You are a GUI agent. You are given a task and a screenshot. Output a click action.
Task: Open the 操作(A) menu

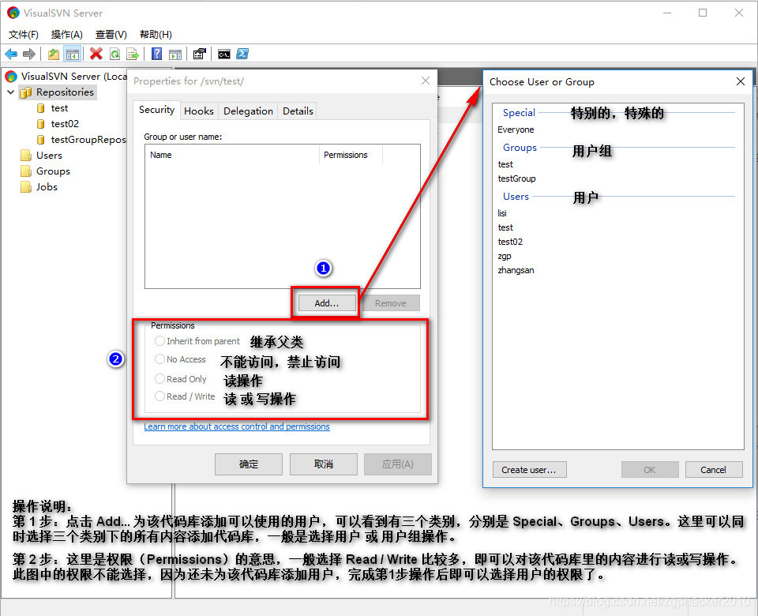[66, 34]
